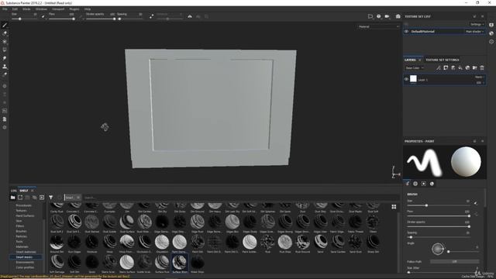
Task: Open the Material properties tab icon
Action: pos(432,184)
